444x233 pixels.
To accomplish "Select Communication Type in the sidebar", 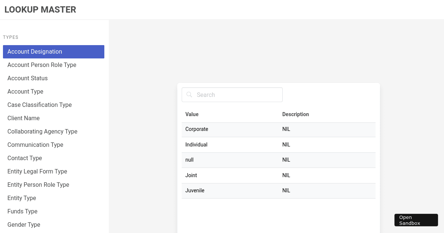I will click(35, 145).
